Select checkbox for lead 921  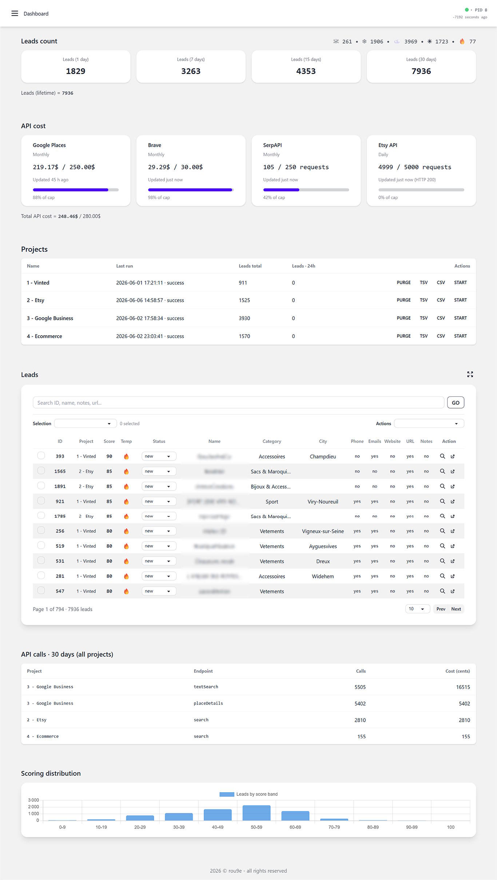point(41,500)
